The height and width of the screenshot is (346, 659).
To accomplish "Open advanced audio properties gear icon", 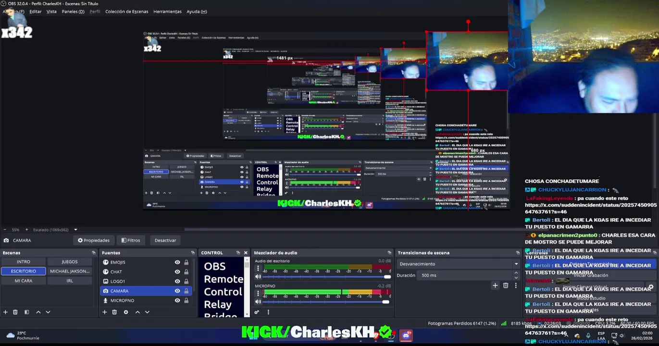I will pos(257,312).
